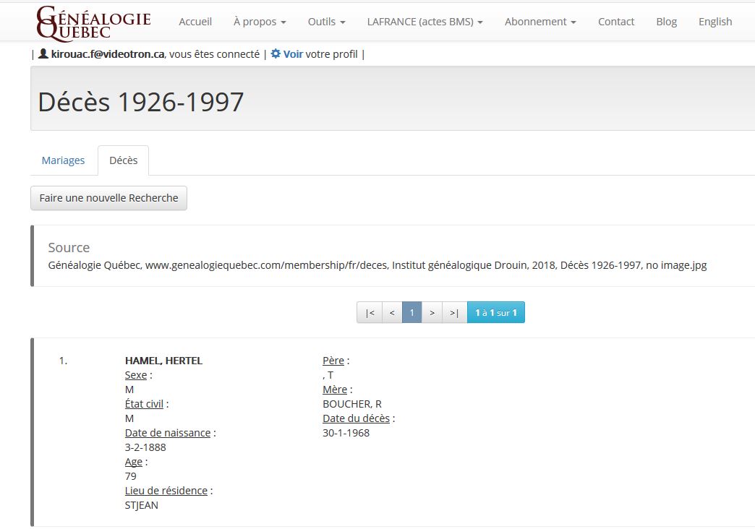The height and width of the screenshot is (529, 755).
Task: Click the name HAMEL, HERTEL
Action: coord(163,361)
